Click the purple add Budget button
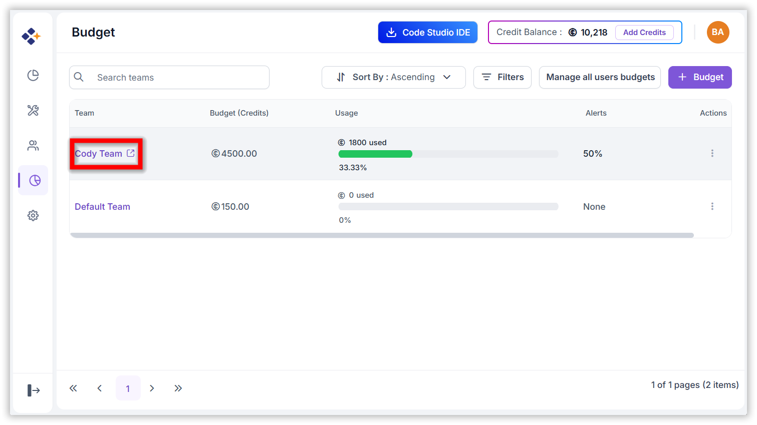This screenshot has height=425, width=757. (x=700, y=77)
